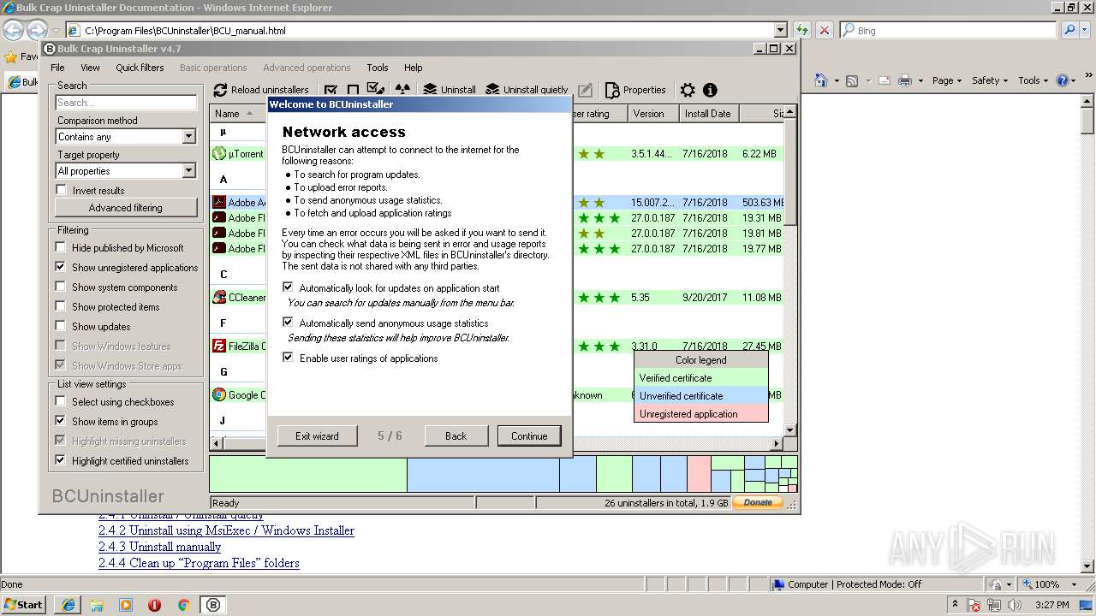Click the IE Back navigation arrow
1096x616 pixels.
[14, 30]
